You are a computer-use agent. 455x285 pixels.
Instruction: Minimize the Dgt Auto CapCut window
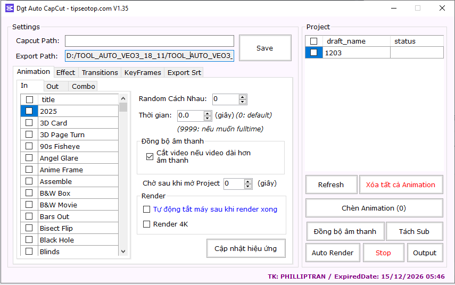pos(394,8)
